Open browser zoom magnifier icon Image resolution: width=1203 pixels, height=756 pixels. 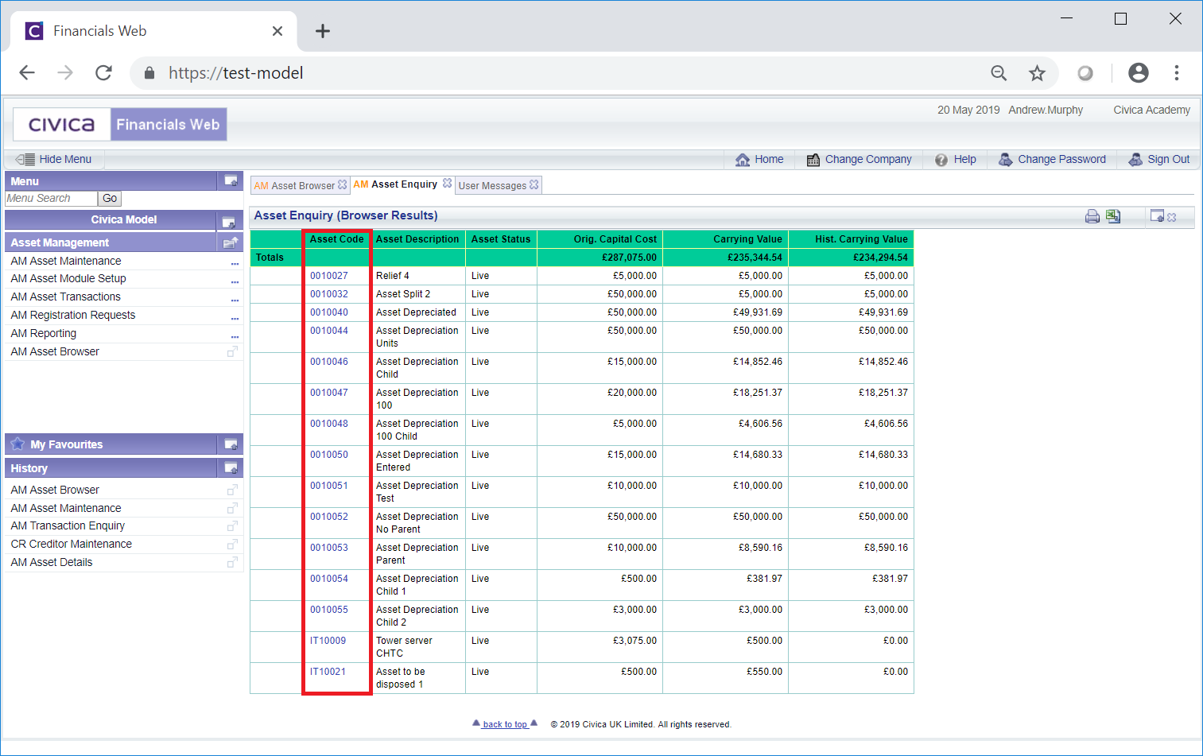click(999, 73)
